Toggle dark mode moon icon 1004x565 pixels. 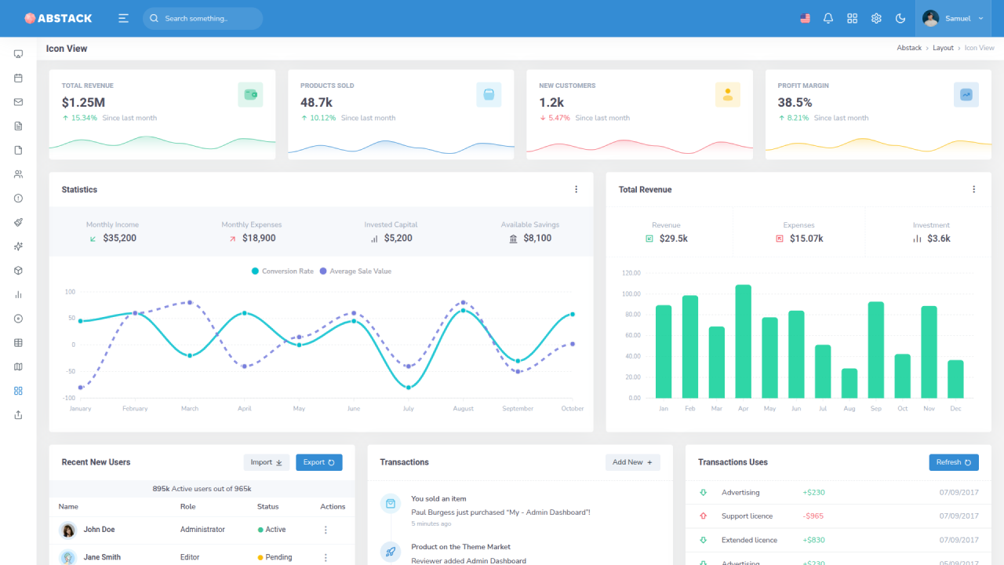(x=900, y=18)
